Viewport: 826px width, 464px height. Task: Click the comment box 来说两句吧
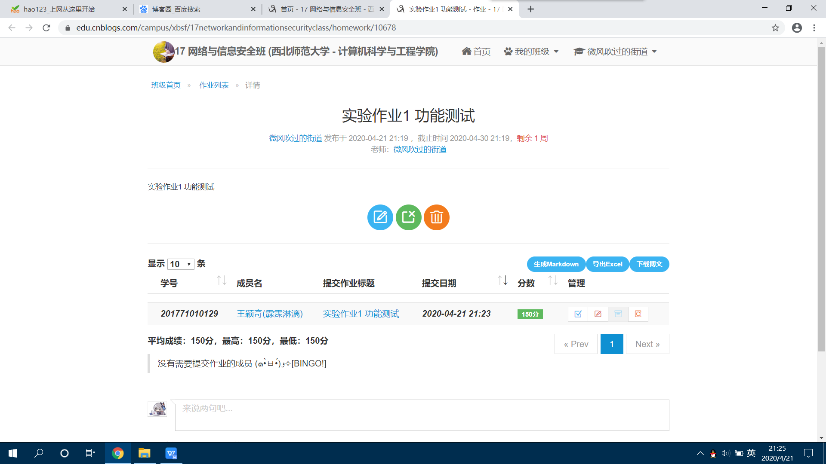(422, 415)
